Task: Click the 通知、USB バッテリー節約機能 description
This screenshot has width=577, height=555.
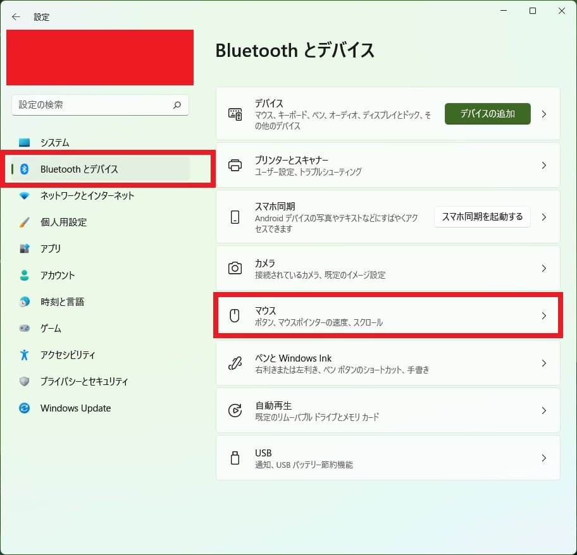Action: [x=304, y=465]
